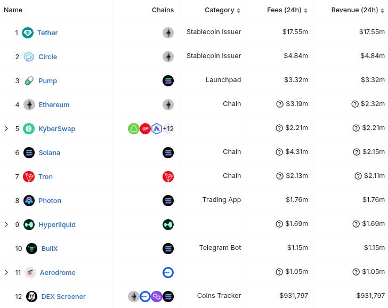Click the Trading App category cell
This screenshot has height=308, width=388.
[x=222, y=200]
